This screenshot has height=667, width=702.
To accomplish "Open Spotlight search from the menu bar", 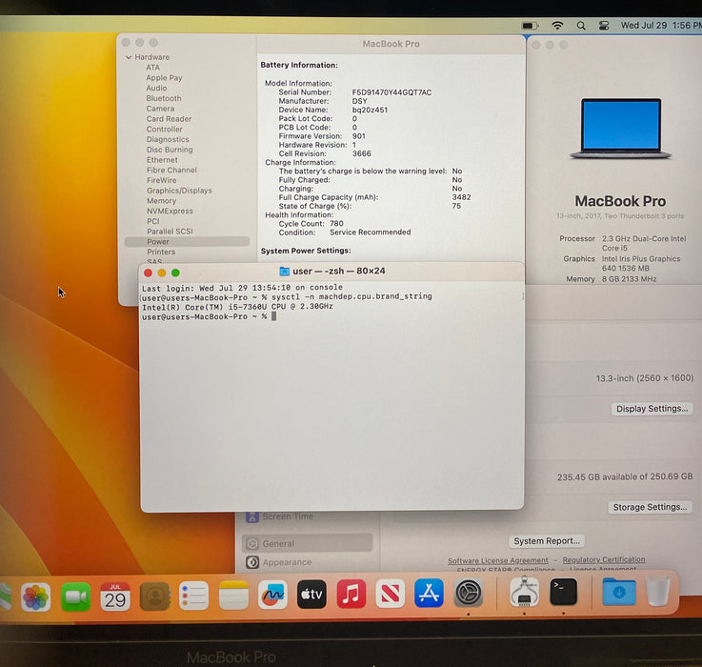I will coord(581,26).
